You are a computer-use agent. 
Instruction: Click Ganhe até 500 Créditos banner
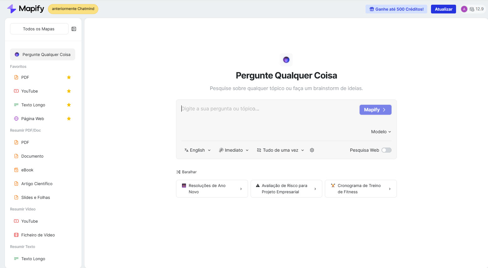396,9
